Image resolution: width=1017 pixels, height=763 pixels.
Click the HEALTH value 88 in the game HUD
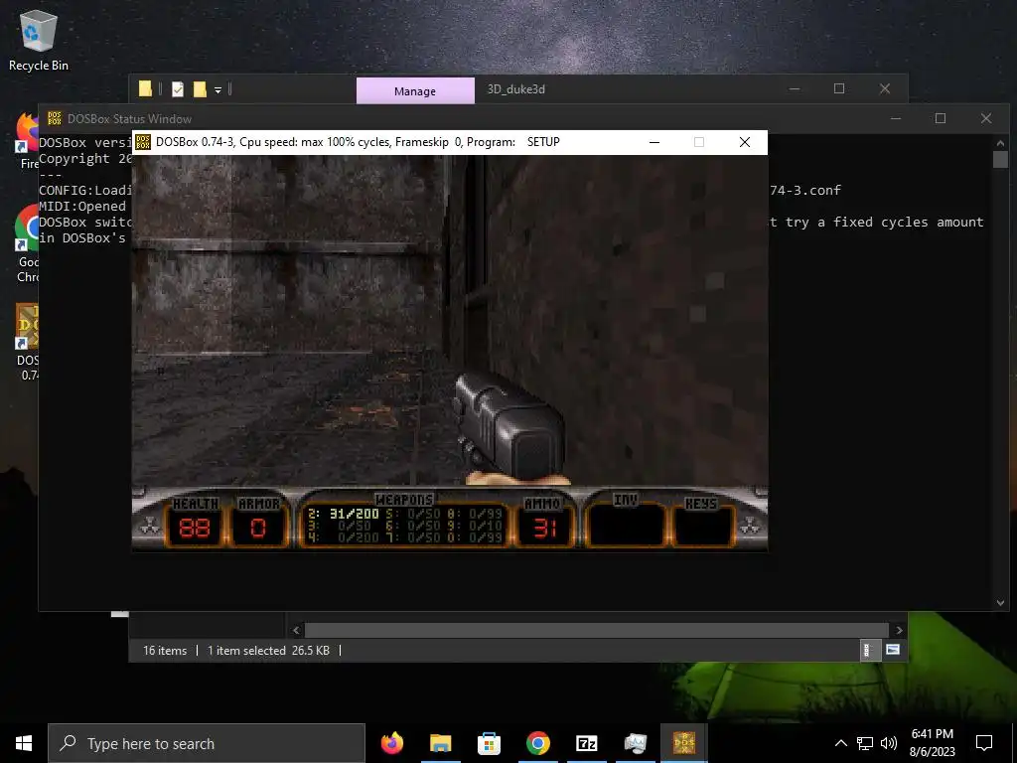[x=195, y=529]
